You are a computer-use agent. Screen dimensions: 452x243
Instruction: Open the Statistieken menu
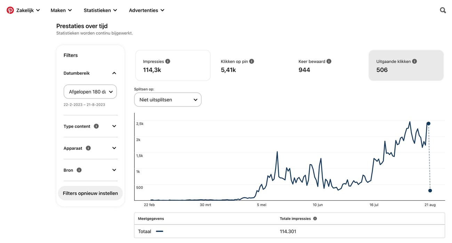(100, 10)
